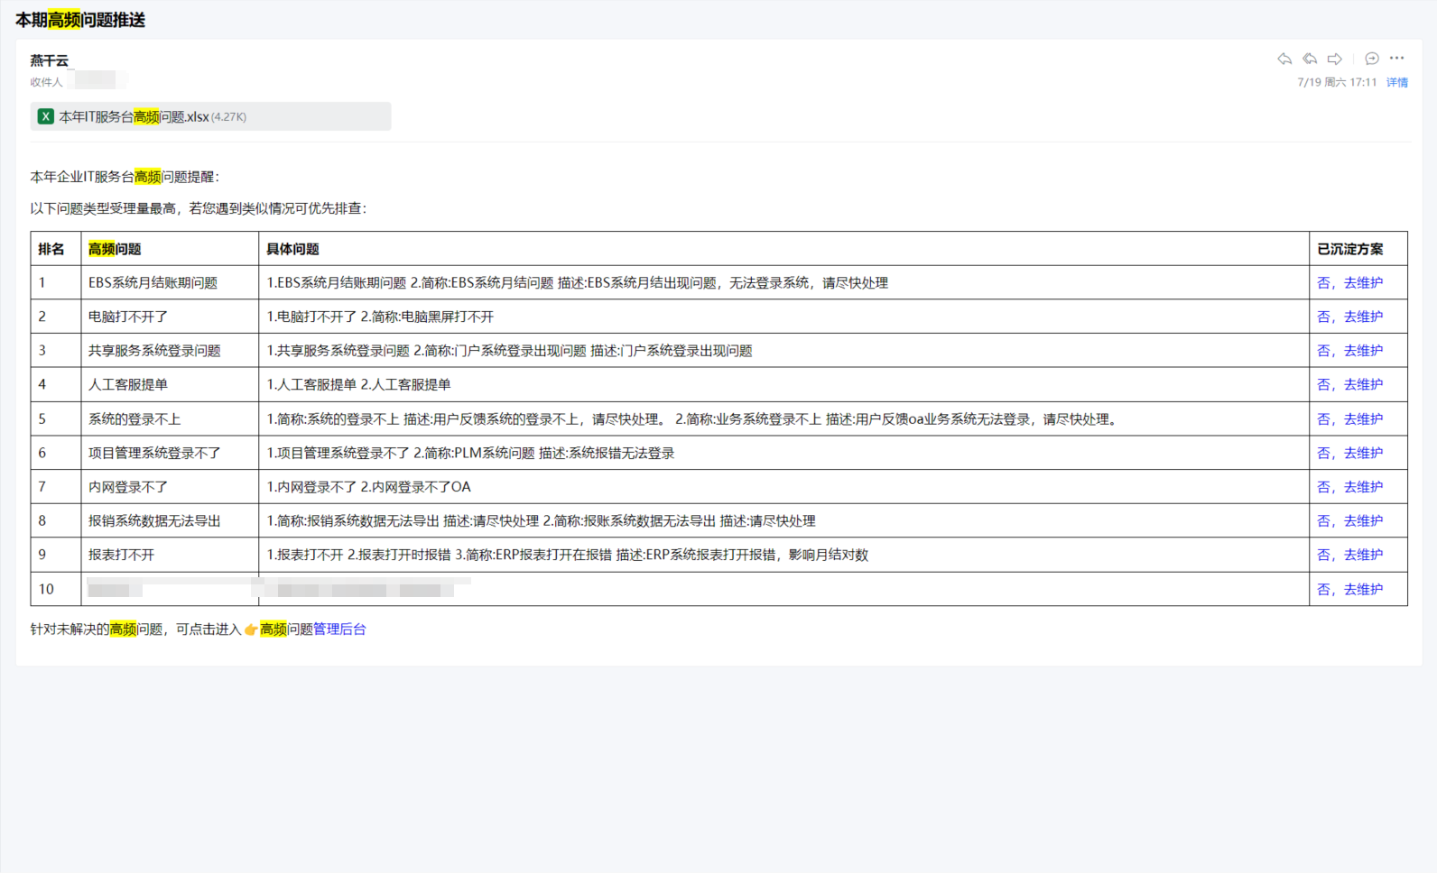The image size is (1437, 873).
Task: Click 去维护 for 共享服务系统登录问题
Action: (1362, 351)
